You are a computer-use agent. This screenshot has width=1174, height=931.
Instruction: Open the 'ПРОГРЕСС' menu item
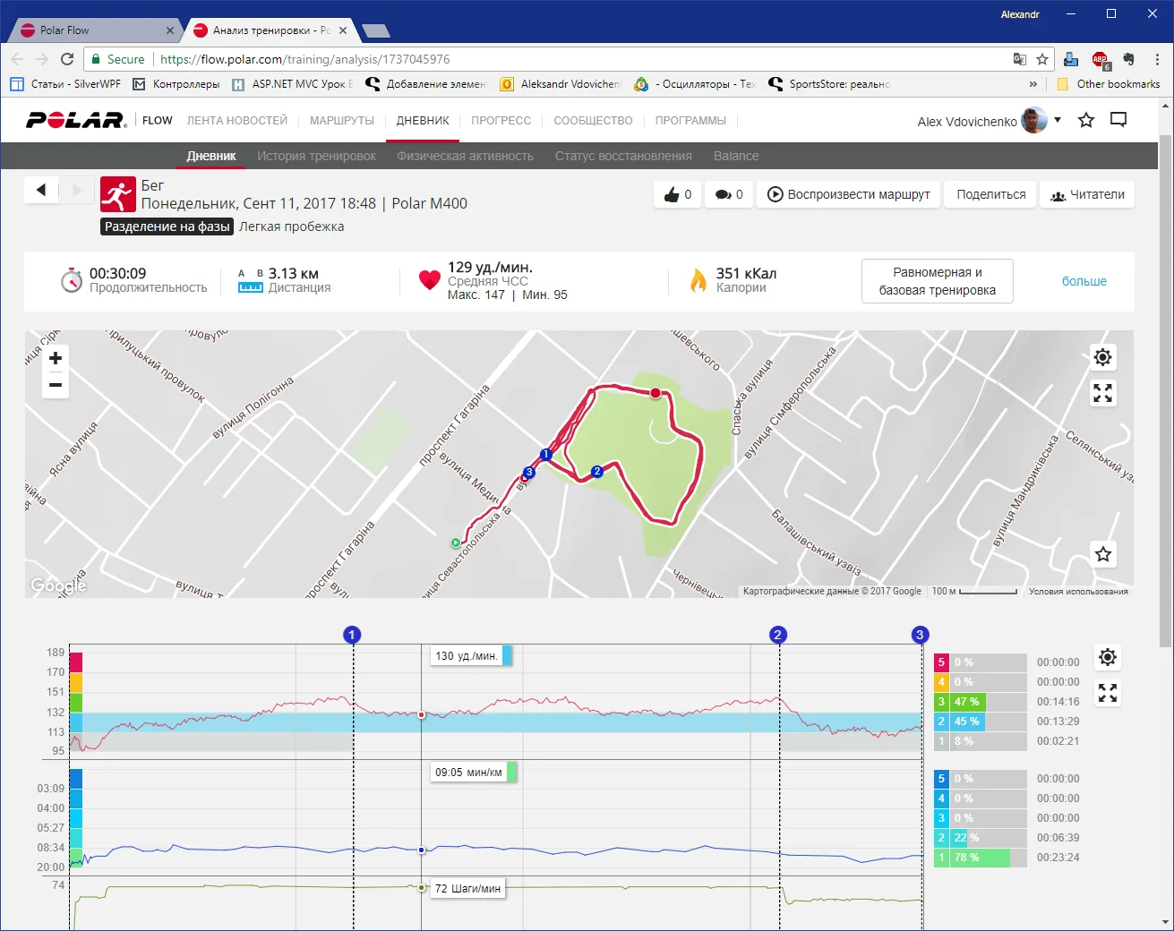pyautogui.click(x=501, y=121)
